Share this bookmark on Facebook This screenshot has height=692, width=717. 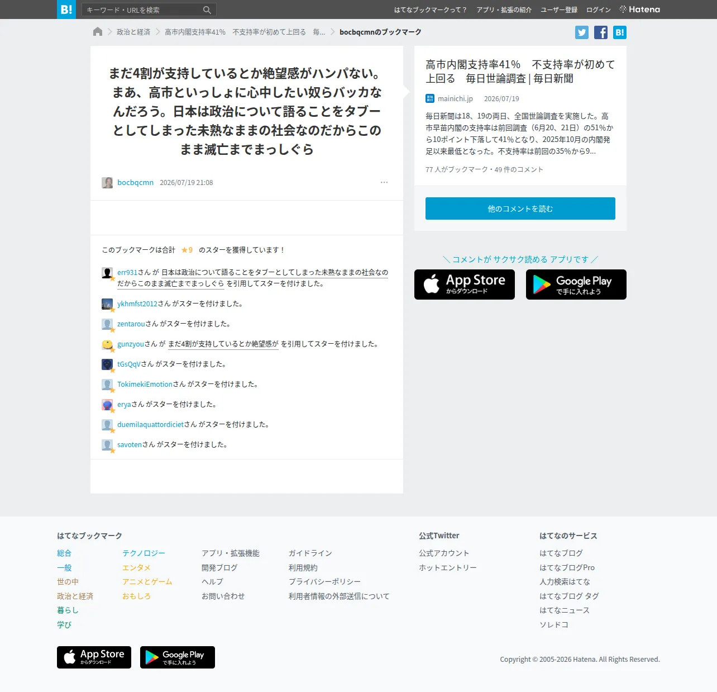pyautogui.click(x=601, y=32)
